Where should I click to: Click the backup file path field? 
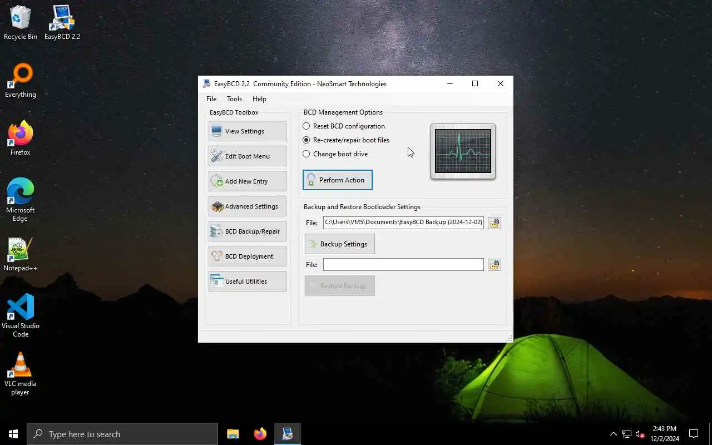pos(403,222)
